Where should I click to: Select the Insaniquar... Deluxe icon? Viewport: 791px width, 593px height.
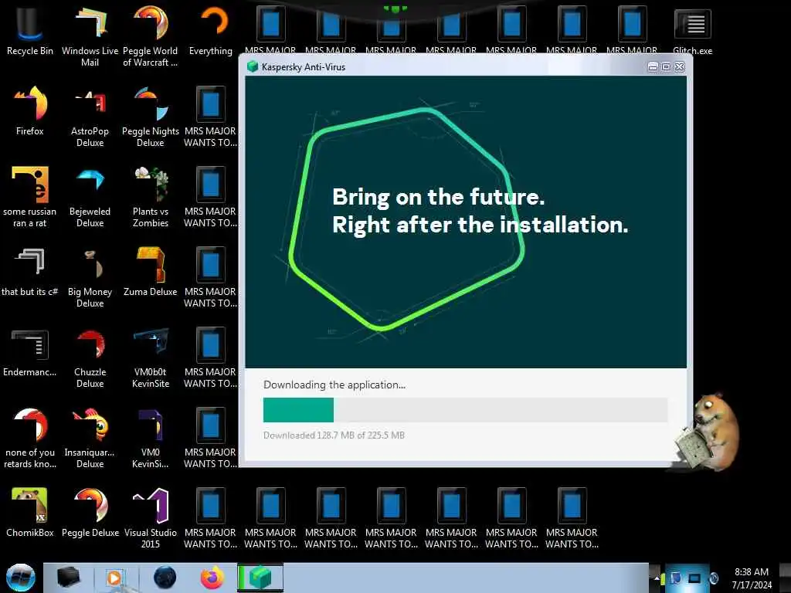pos(90,438)
